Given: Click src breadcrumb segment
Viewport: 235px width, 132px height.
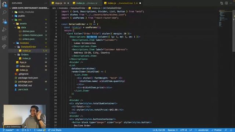Looking at the screenshot, I should click(x=54, y=8).
